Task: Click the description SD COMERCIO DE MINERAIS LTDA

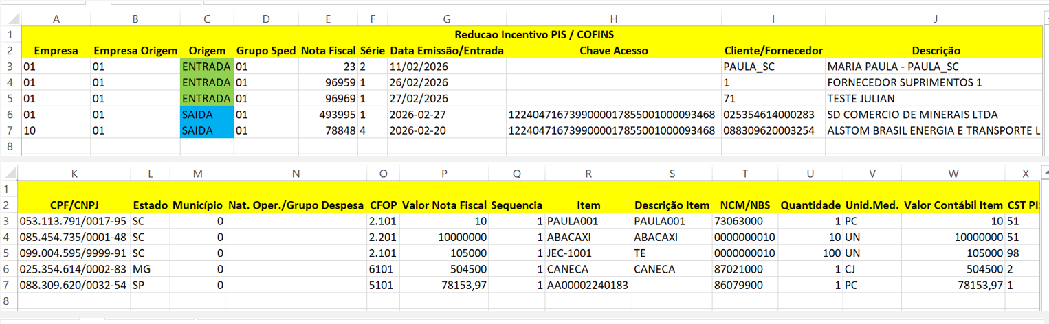Action: pos(936,114)
